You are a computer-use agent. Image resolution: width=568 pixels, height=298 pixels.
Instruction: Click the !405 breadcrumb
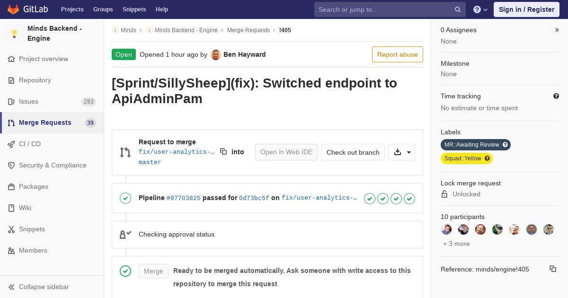coord(285,30)
